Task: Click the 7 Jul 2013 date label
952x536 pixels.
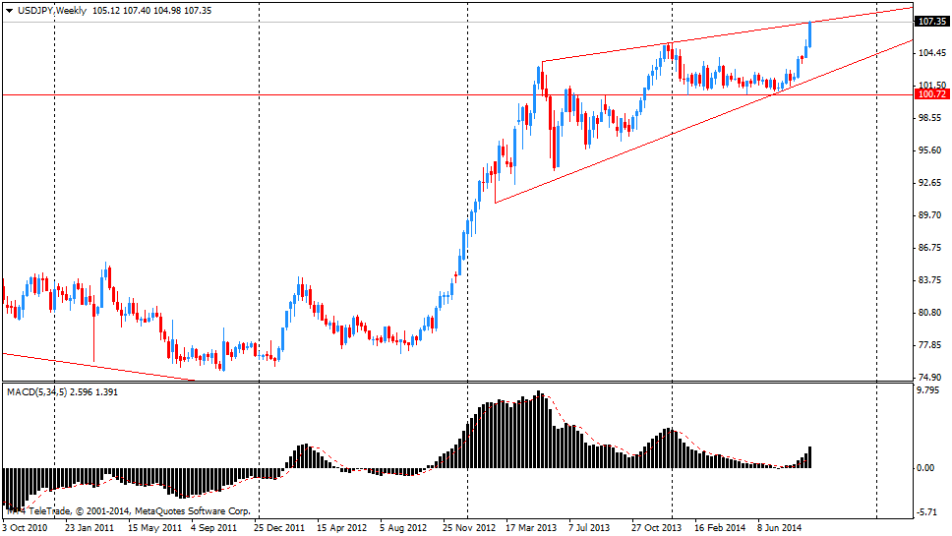Action: [589, 527]
